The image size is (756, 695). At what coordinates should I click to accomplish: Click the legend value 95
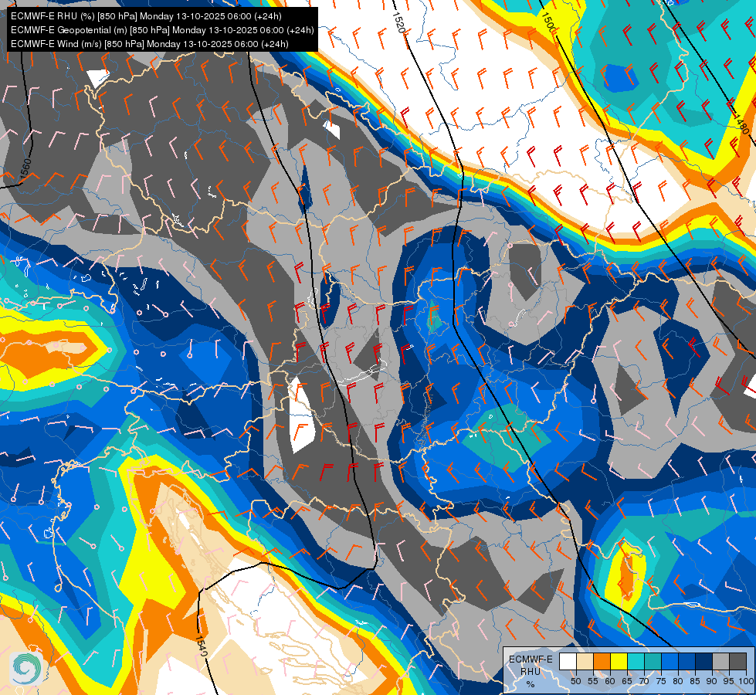tap(728, 681)
